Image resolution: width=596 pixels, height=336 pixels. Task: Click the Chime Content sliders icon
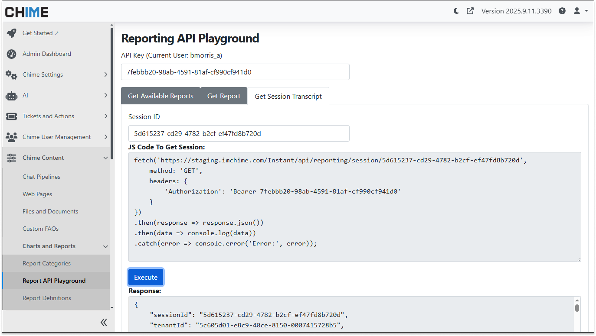(12, 158)
